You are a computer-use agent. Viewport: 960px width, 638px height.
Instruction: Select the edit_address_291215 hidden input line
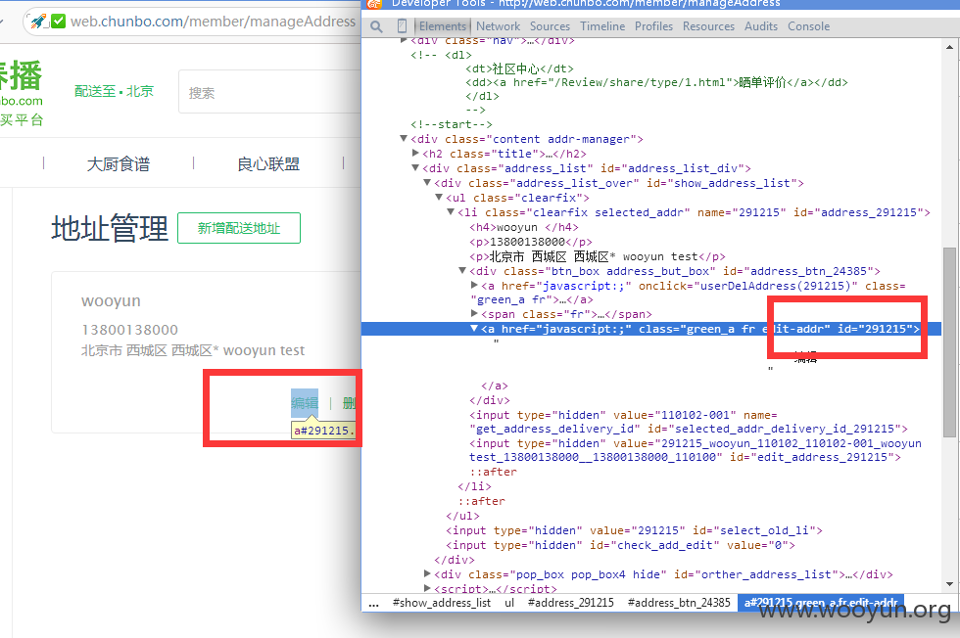pyautogui.click(x=696, y=450)
